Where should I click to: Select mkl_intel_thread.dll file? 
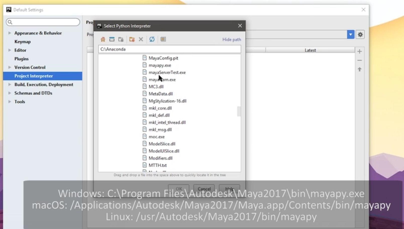coord(167,123)
